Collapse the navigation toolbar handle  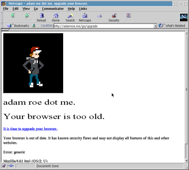click(2, 17)
